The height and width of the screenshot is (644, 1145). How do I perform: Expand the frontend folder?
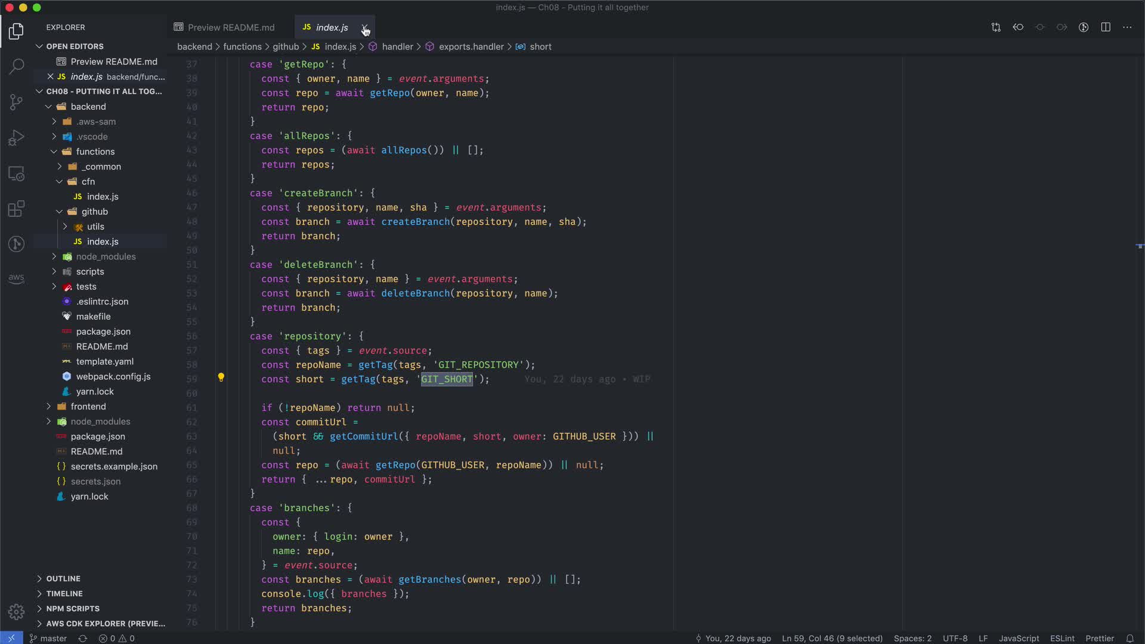(x=88, y=406)
